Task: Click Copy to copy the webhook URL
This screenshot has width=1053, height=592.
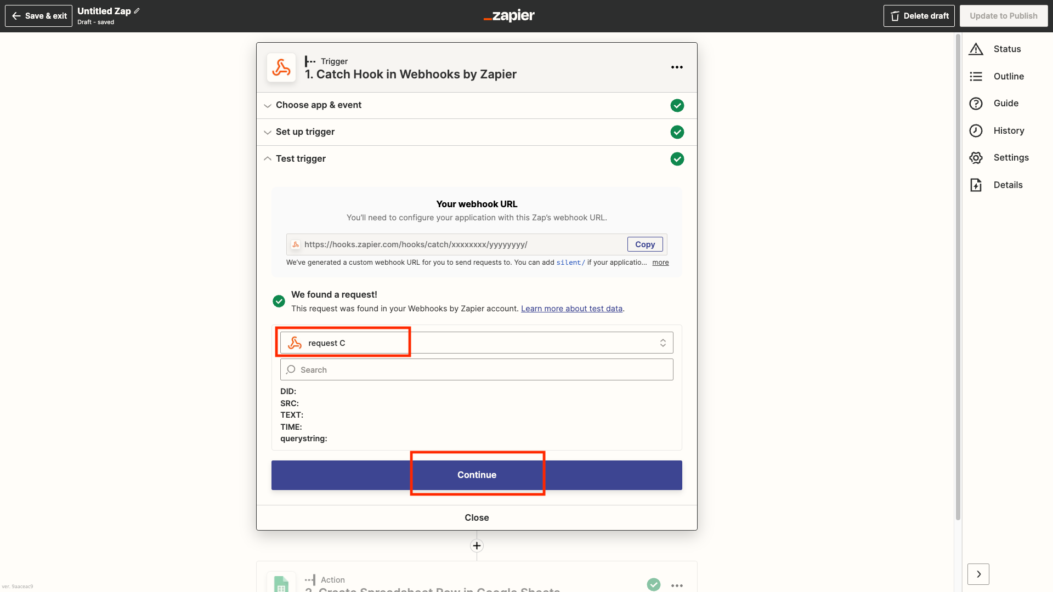Action: tap(644, 243)
